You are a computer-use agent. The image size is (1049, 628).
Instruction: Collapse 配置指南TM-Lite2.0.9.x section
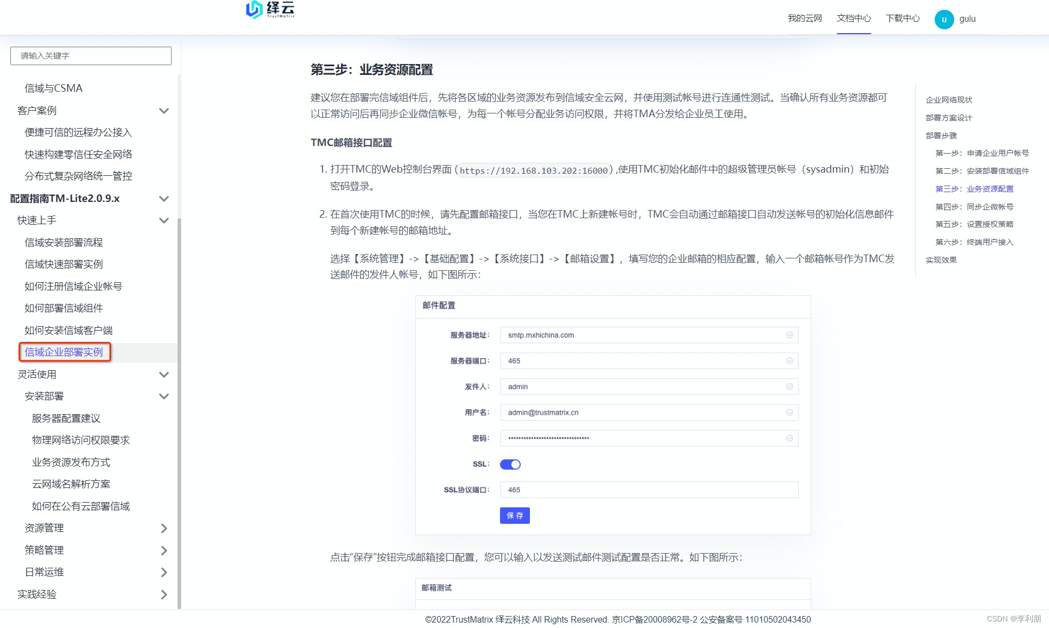(x=163, y=199)
